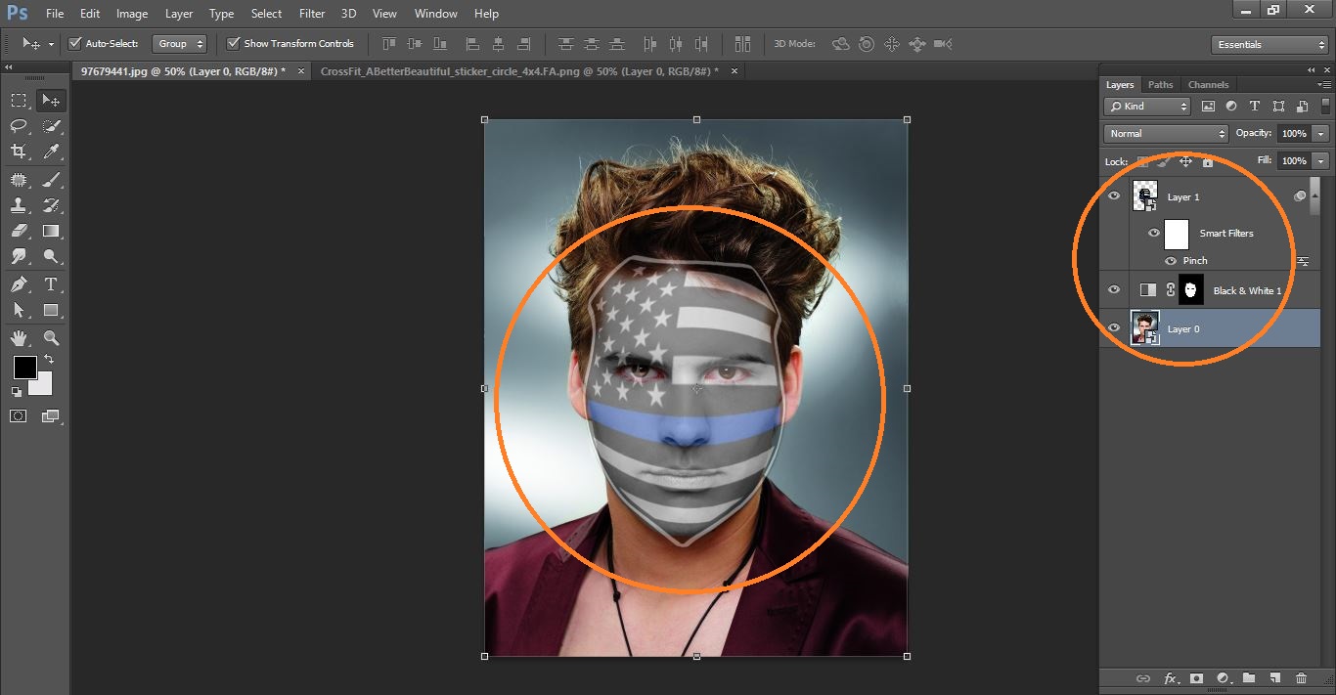
Task: Select the Pen tool
Action: point(18,283)
